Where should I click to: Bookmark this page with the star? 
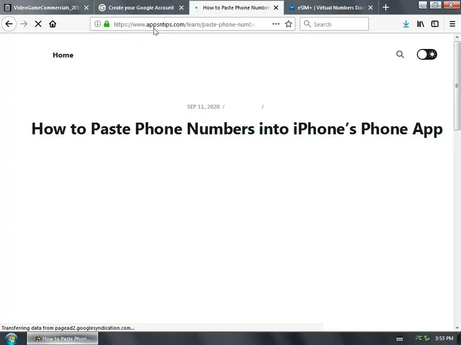tap(289, 24)
